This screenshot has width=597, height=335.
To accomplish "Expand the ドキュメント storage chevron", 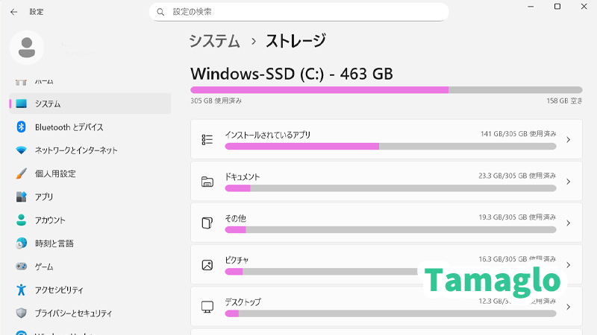I will (569, 182).
